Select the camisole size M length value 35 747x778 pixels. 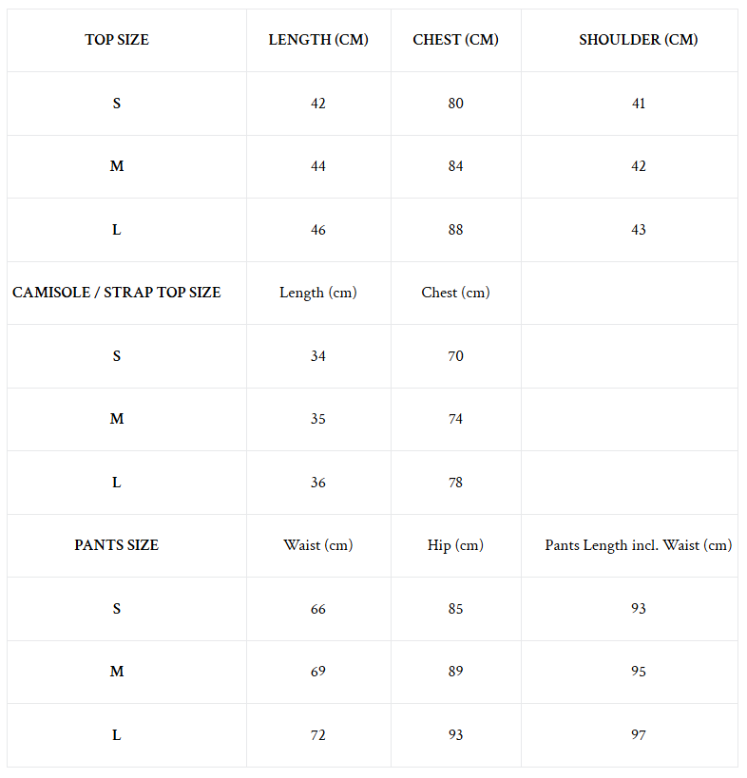click(x=318, y=419)
